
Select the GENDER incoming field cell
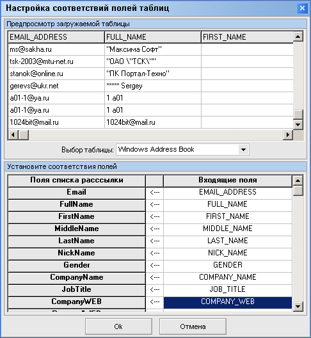(228, 265)
